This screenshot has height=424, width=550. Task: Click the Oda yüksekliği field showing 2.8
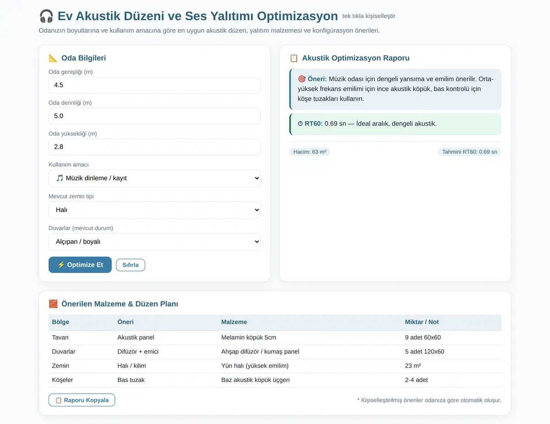pyautogui.click(x=154, y=147)
